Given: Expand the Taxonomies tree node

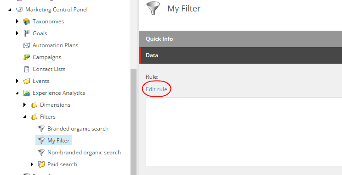Looking at the screenshot, I should 17,22.
